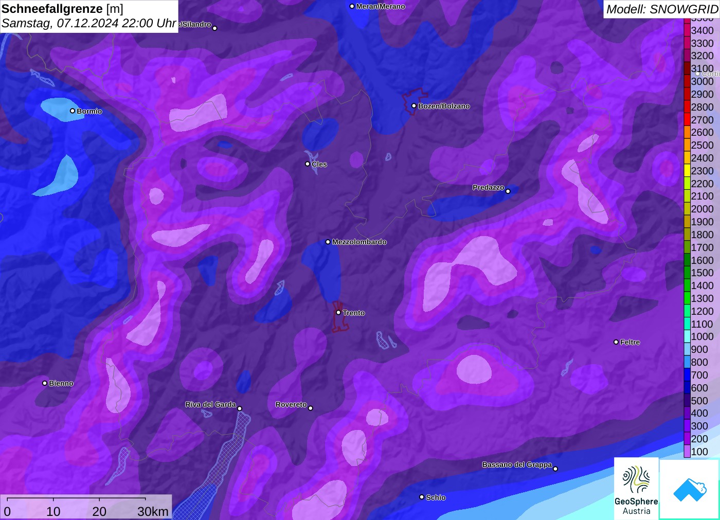Select the Predazzo city marker
Image resolution: width=720 pixels, height=520 pixels.
[x=508, y=191]
